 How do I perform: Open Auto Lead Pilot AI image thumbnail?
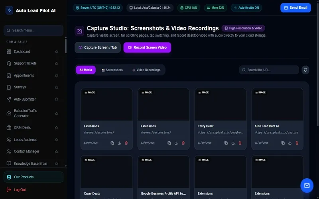click(x=277, y=104)
